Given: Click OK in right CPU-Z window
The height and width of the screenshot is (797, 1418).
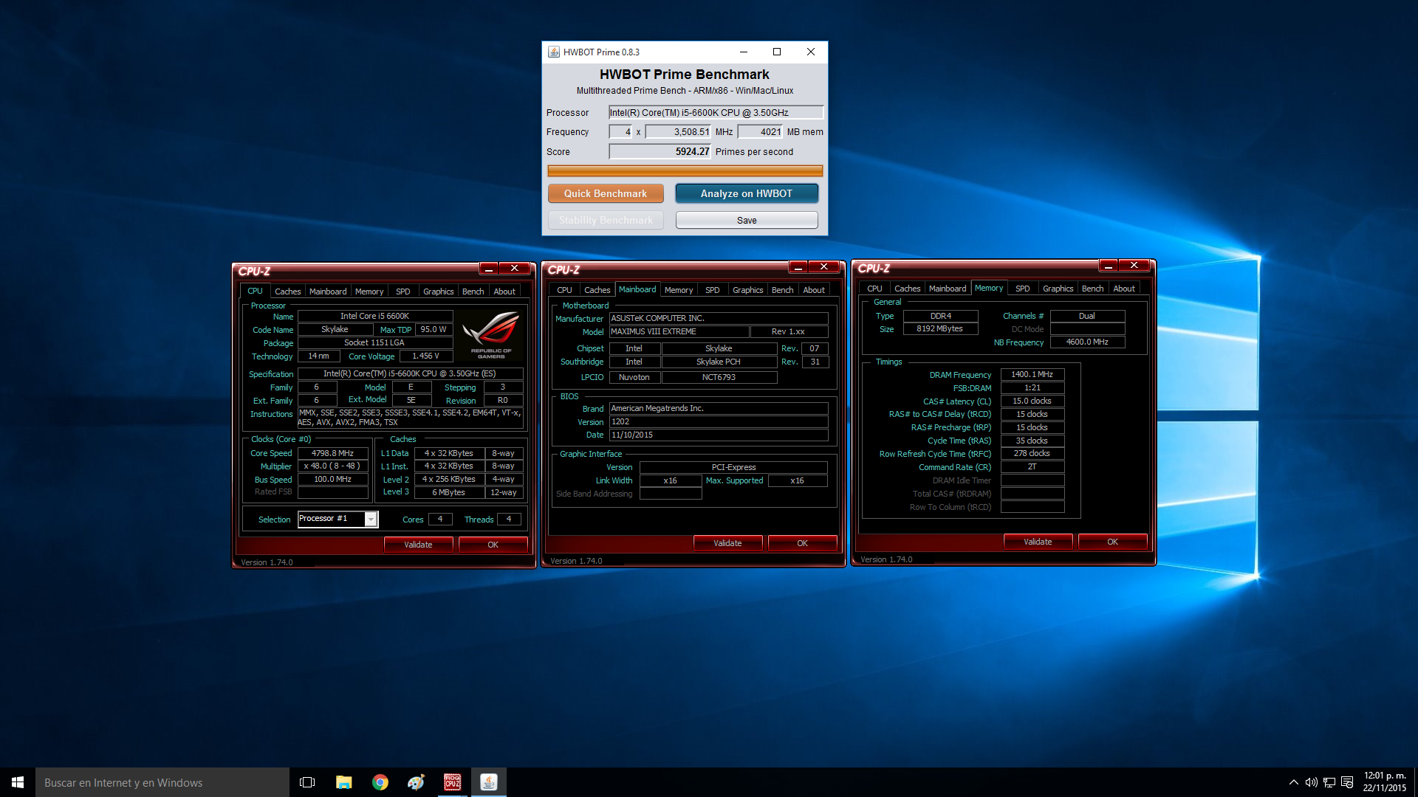Looking at the screenshot, I should 1113,542.
